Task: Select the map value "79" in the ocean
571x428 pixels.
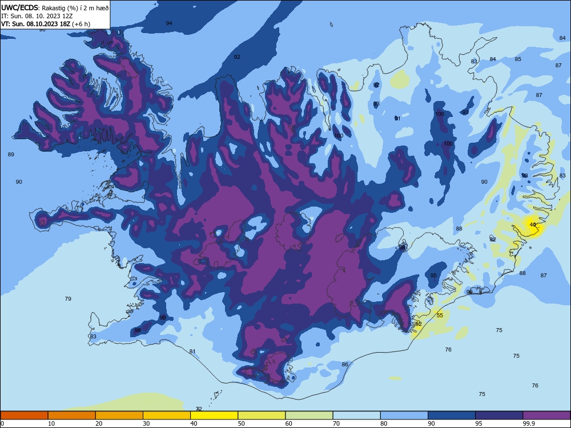Action: click(x=68, y=299)
